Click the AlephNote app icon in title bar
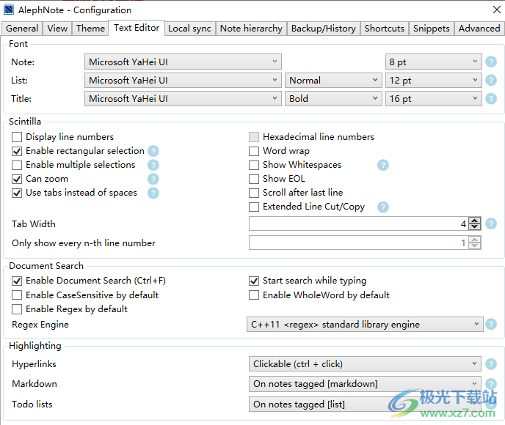This screenshot has height=425, width=505. coord(9,10)
